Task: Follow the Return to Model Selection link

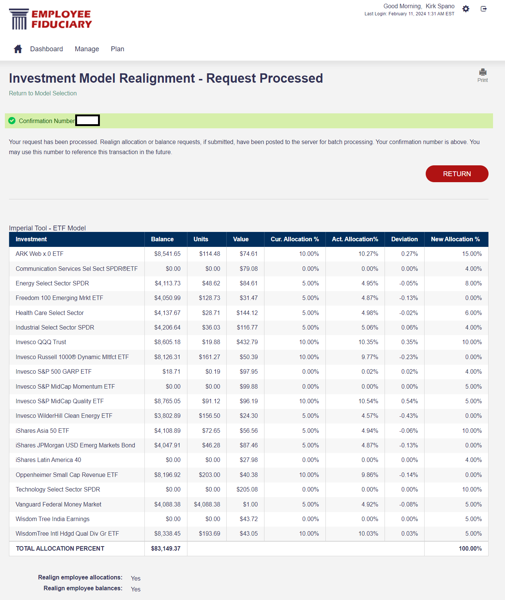Action: pos(43,93)
